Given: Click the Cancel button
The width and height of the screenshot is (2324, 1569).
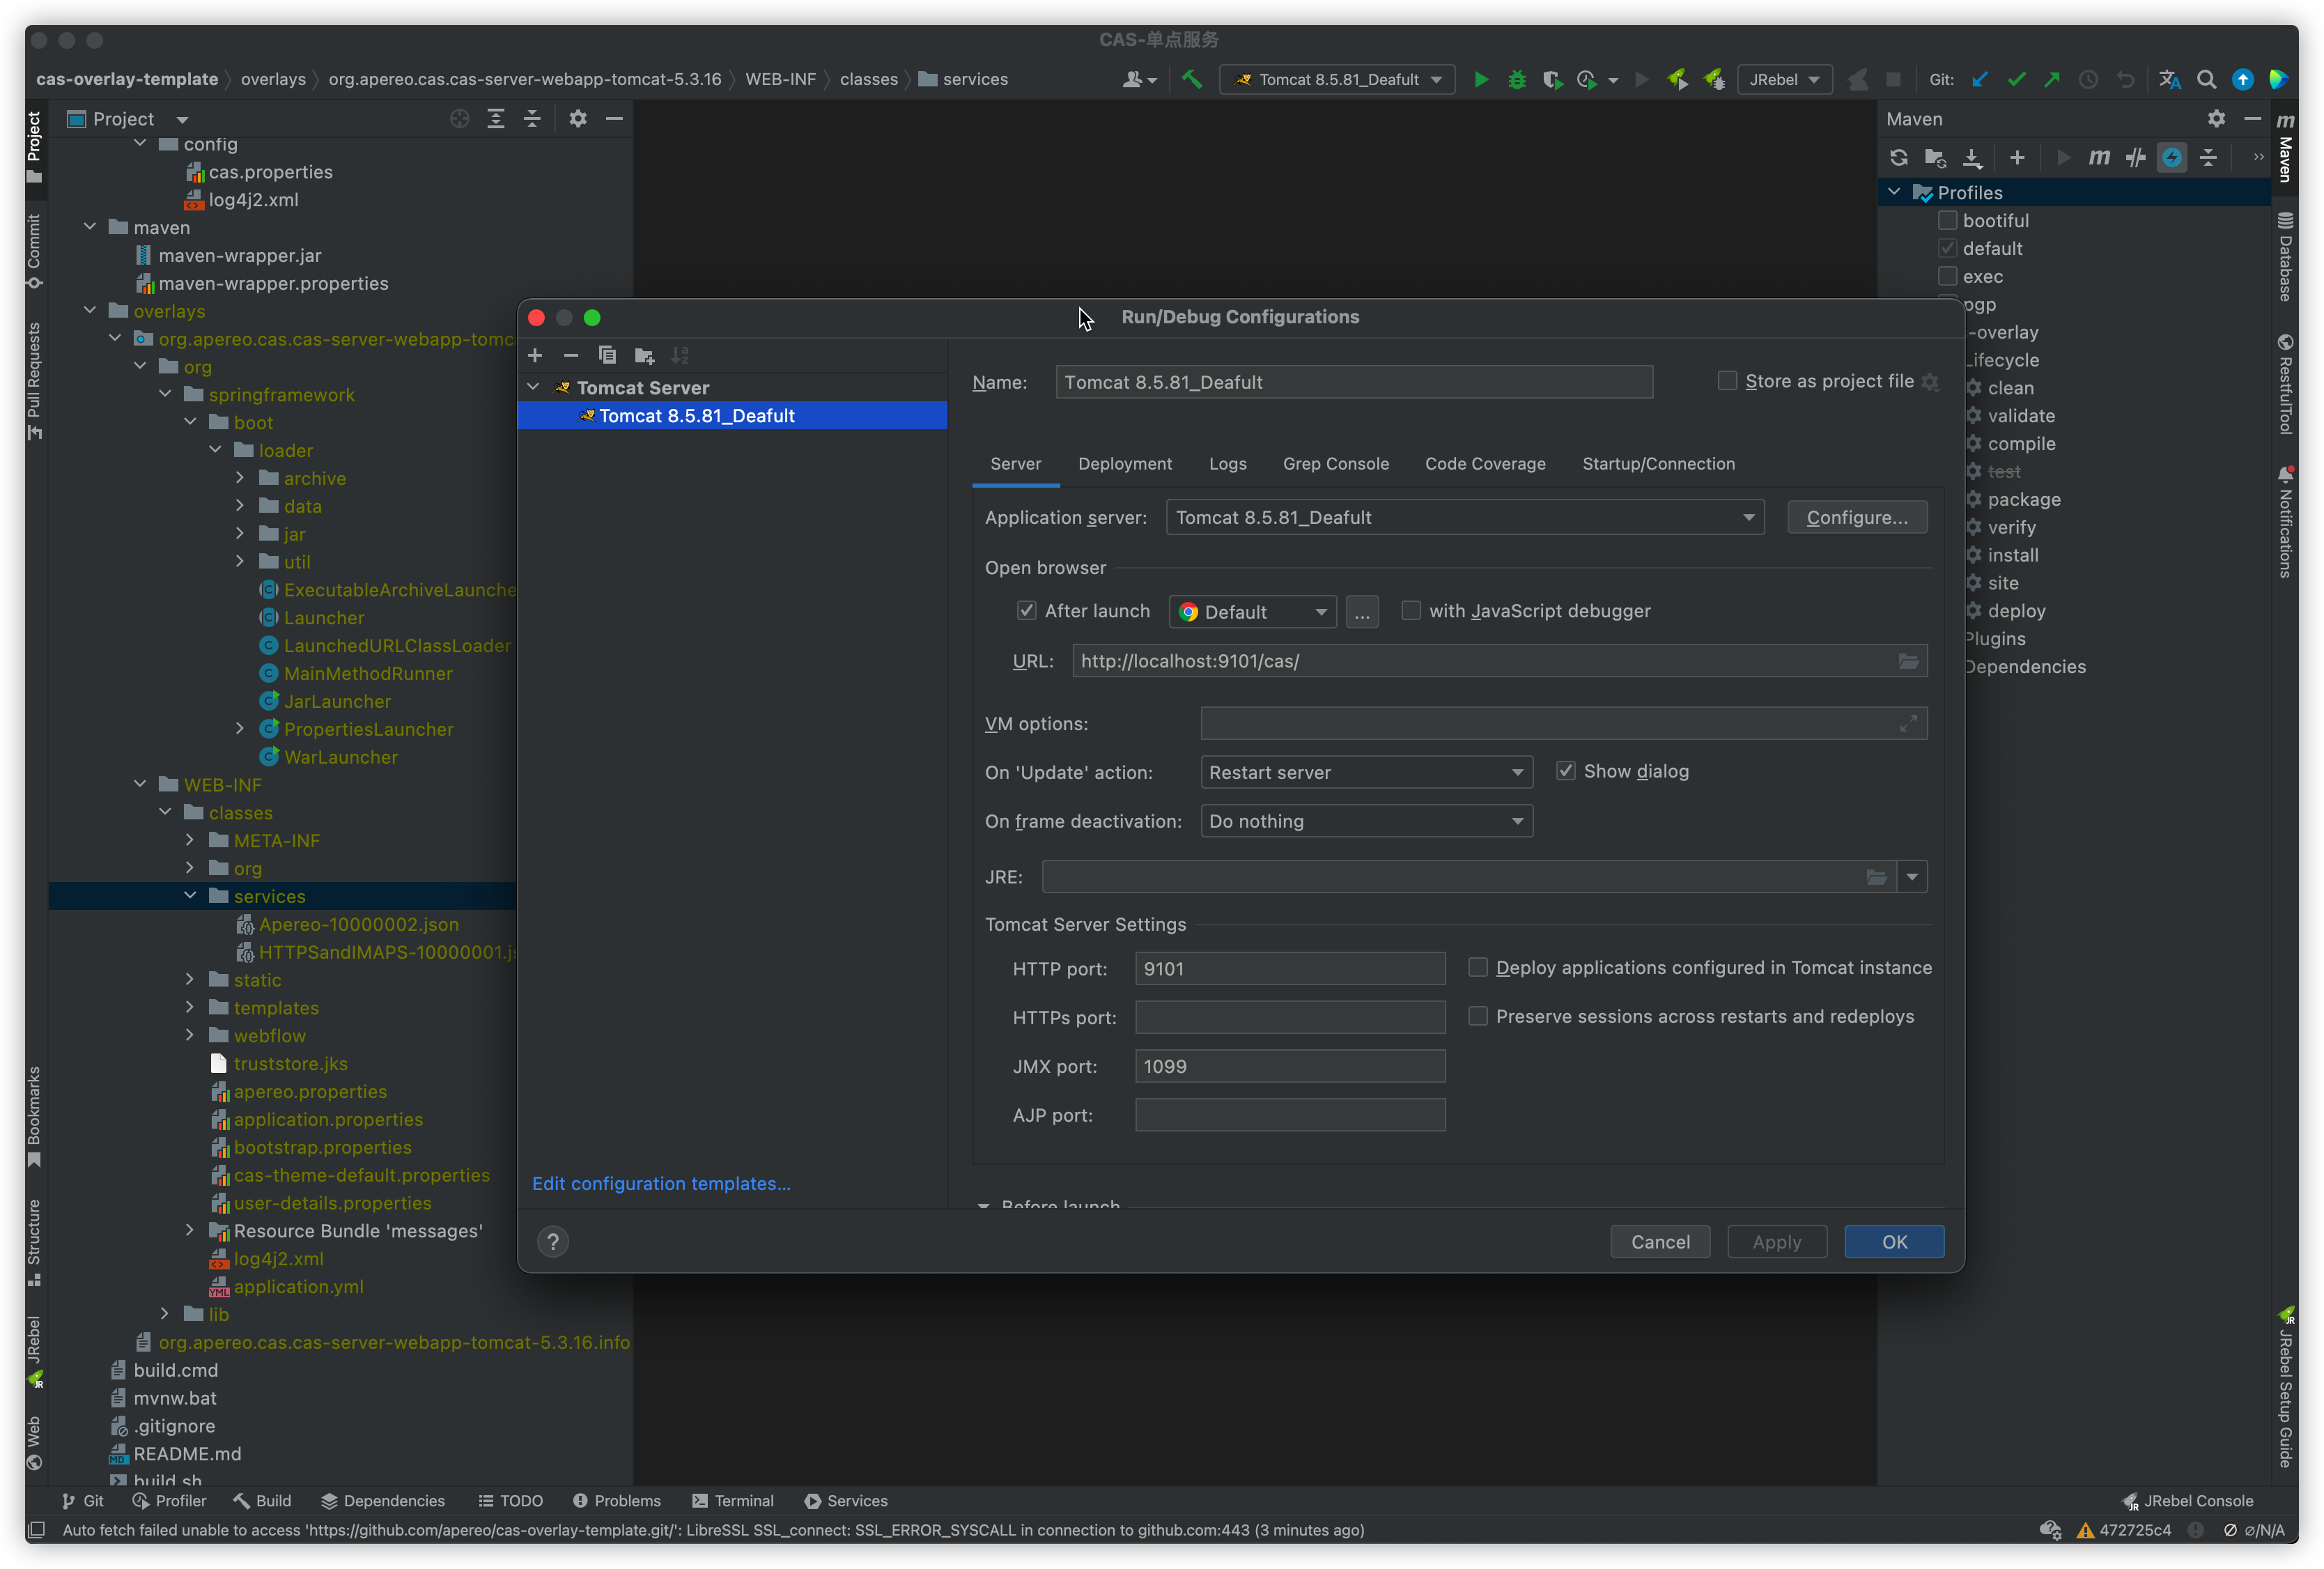Looking at the screenshot, I should 1660,1241.
